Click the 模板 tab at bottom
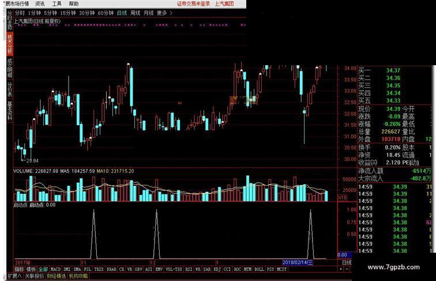436x281 pixels. (x=31, y=269)
